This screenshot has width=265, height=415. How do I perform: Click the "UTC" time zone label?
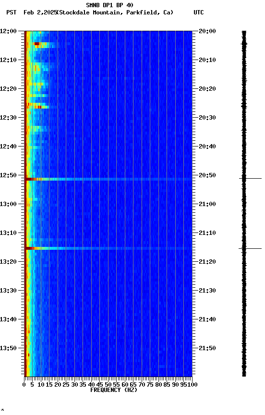point(199,12)
